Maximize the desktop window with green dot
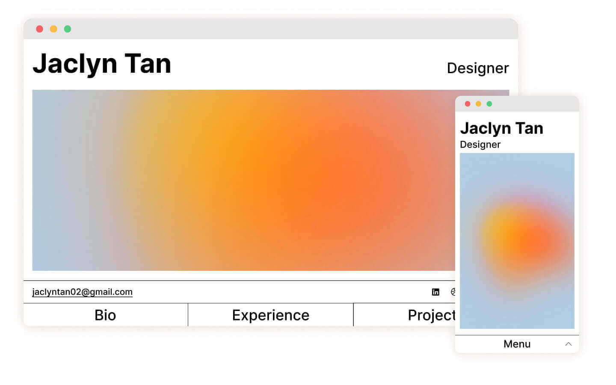The height and width of the screenshot is (385, 616). [68, 29]
